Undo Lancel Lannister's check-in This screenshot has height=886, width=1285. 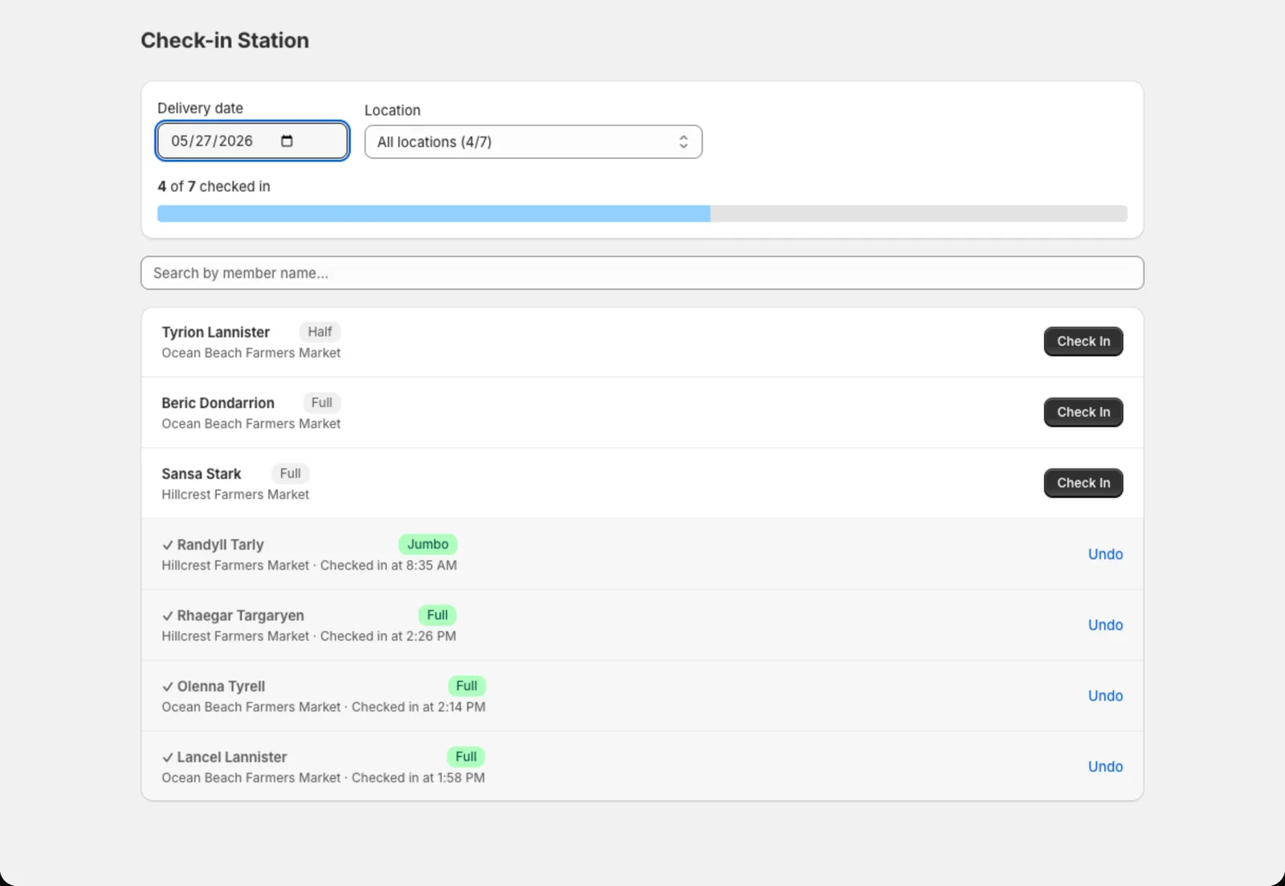click(x=1105, y=766)
